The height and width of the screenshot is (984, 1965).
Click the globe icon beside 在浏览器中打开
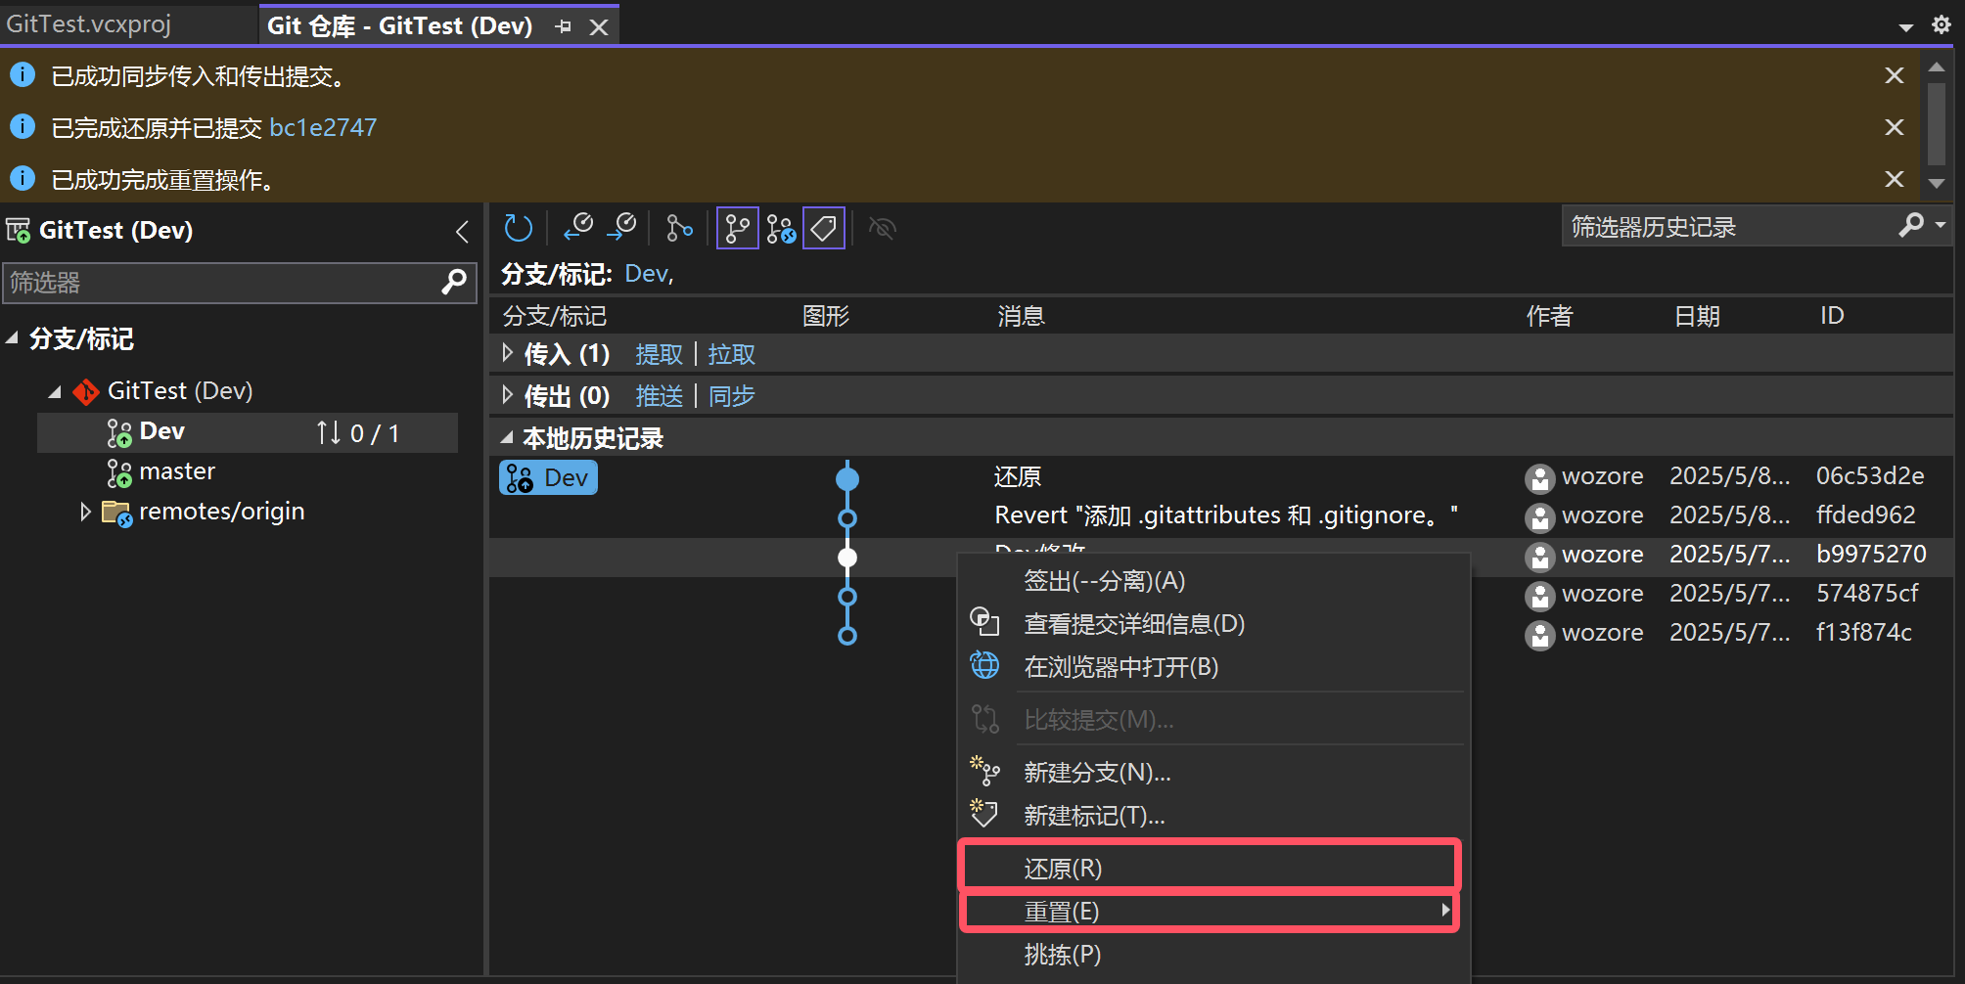pos(984,666)
